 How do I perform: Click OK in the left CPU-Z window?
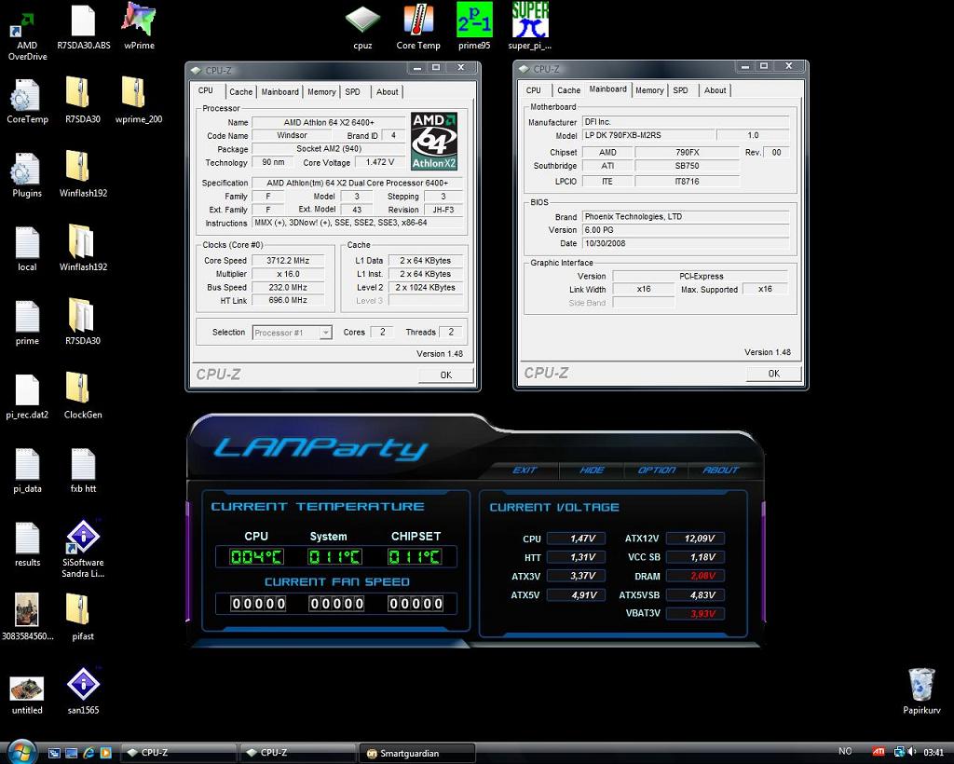tap(446, 375)
